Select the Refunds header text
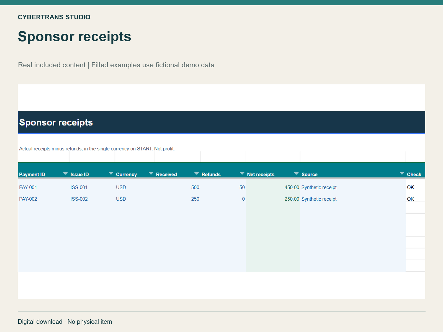The image size is (443, 332). [211, 175]
